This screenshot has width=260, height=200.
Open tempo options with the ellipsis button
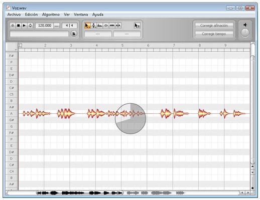tap(57, 26)
